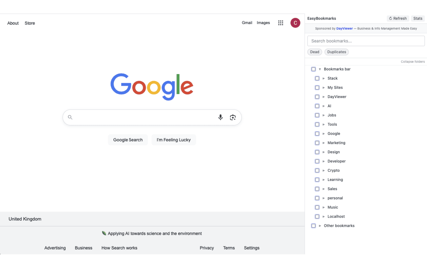Refresh the EasyBookmarks list
427x267 pixels.
click(x=398, y=18)
